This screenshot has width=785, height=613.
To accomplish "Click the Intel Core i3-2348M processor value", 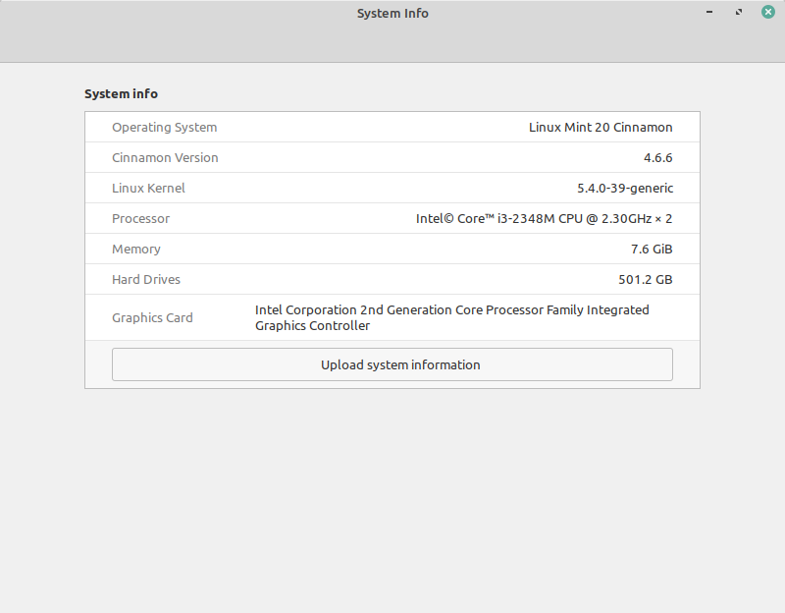I will tap(543, 218).
